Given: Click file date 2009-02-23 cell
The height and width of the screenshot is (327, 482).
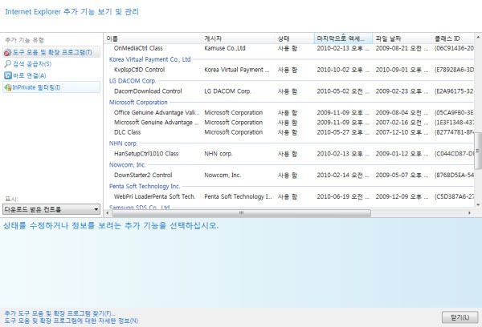Looking at the screenshot, I should coord(402,91).
